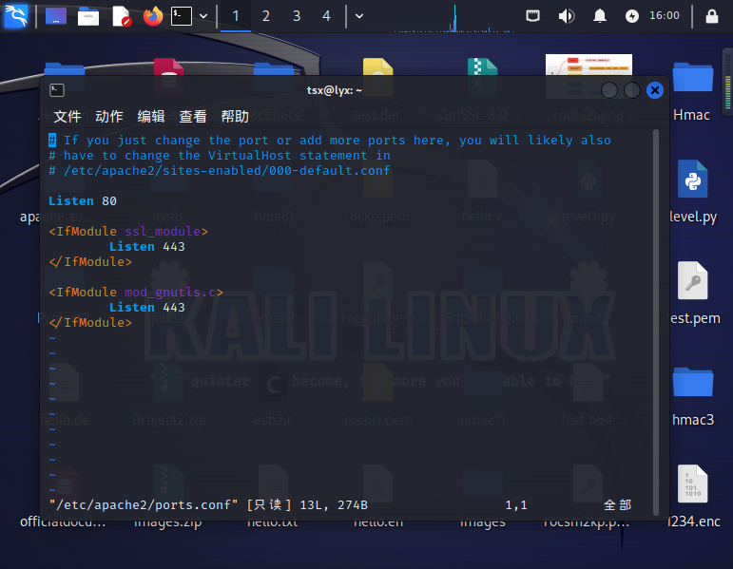This screenshot has height=569, width=733.
Task: Open the Kali applications menu
Action: click(15, 15)
